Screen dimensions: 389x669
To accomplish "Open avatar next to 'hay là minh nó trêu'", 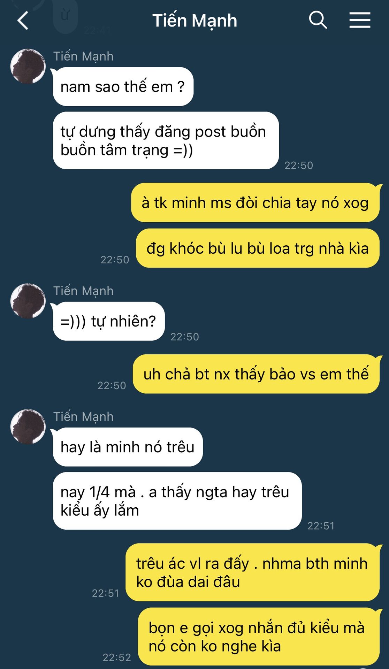I will tap(28, 426).
